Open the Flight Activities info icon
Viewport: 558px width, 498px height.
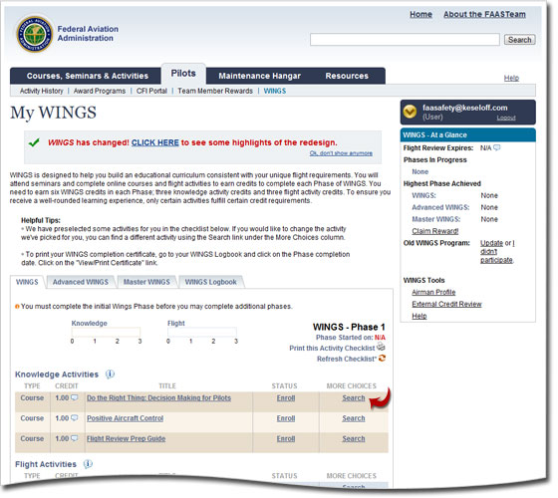(x=88, y=464)
